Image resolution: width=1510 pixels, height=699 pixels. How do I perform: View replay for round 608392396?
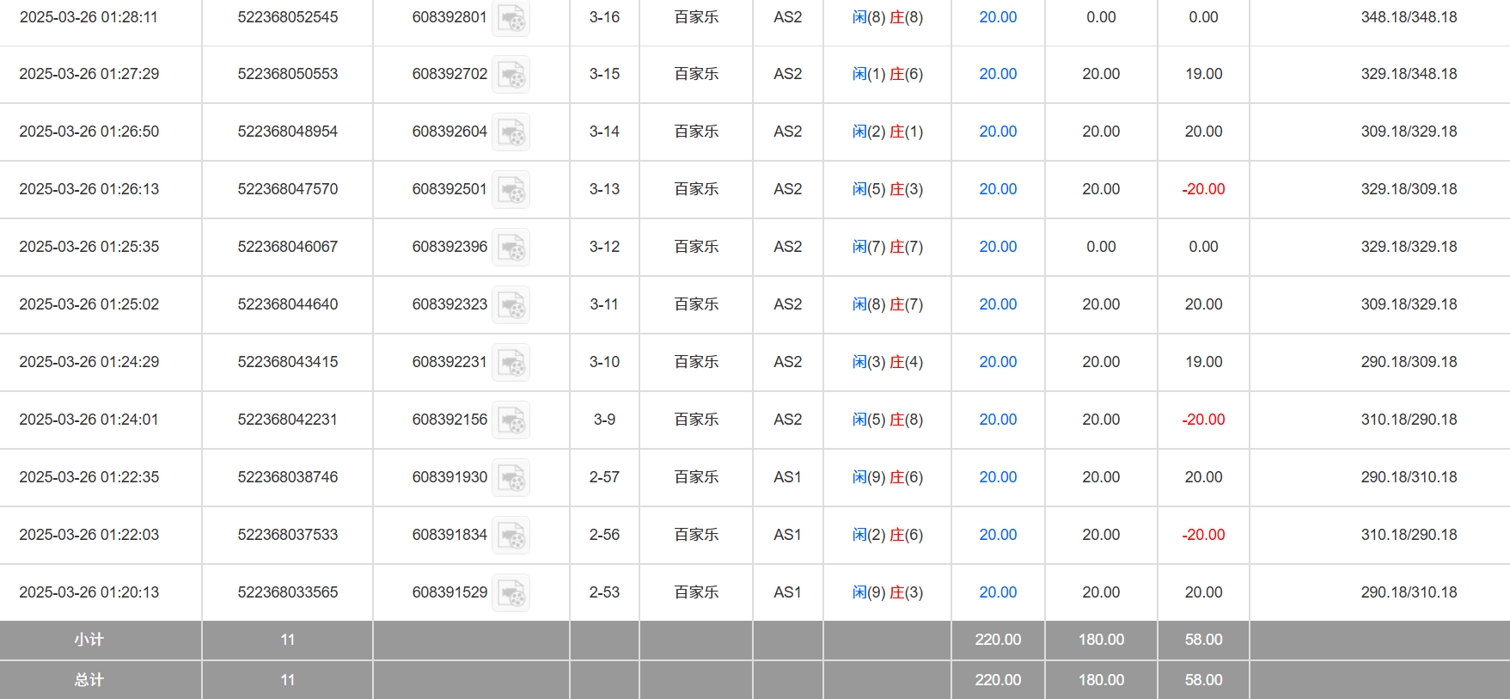510,248
